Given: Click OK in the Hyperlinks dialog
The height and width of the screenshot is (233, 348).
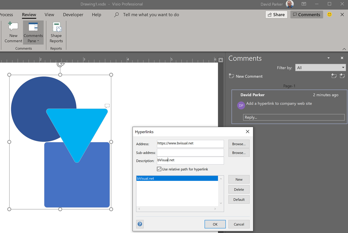Looking at the screenshot, I should (x=215, y=224).
